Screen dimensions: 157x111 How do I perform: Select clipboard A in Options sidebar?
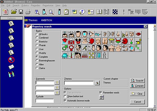(11, 24)
